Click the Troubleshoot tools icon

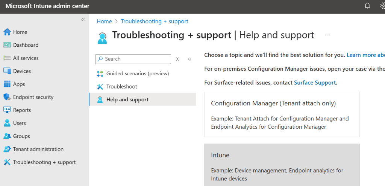100,87
